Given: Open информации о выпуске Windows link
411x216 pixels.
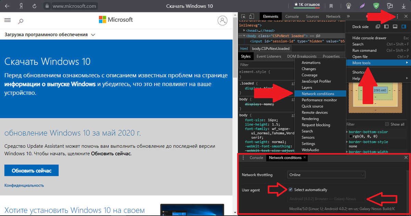Looking at the screenshot, I should [x=50, y=84].
